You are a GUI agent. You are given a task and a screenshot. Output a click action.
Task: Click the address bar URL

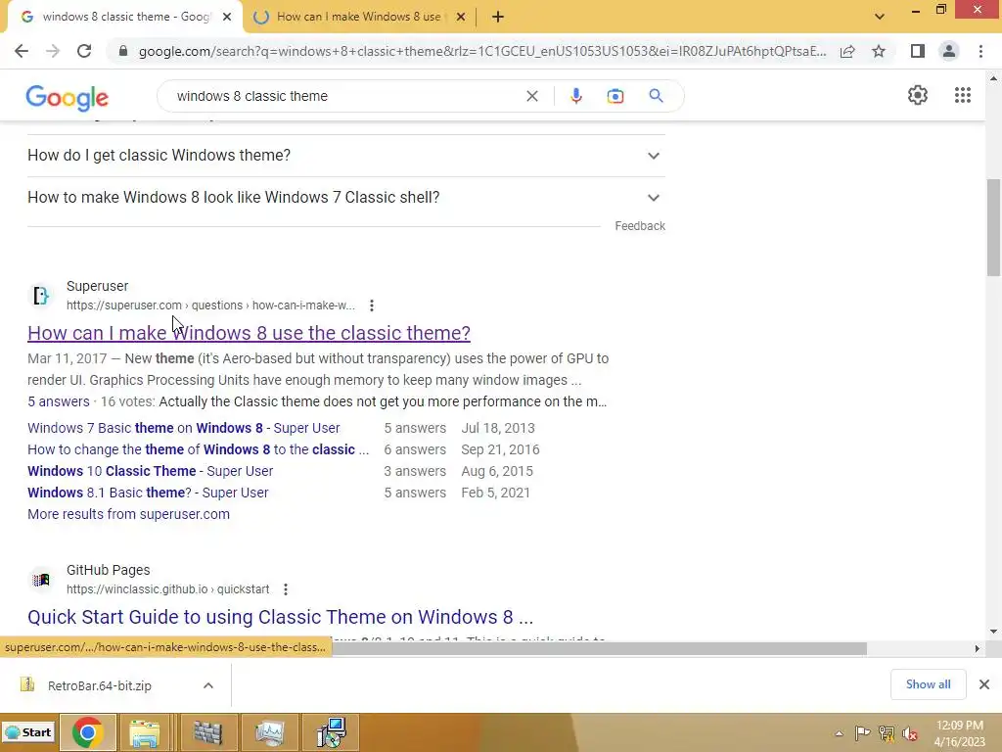[482, 51]
